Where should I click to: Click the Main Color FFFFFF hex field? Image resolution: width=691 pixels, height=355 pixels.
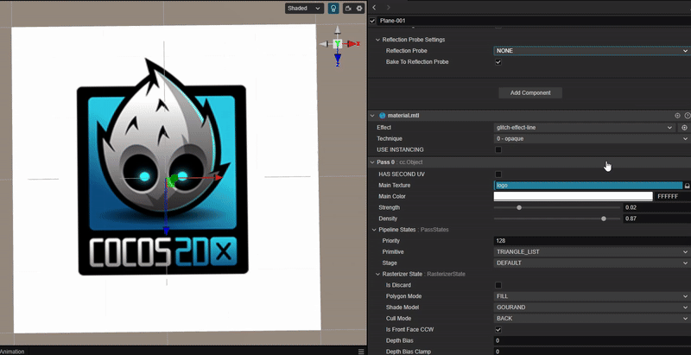[x=673, y=196]
